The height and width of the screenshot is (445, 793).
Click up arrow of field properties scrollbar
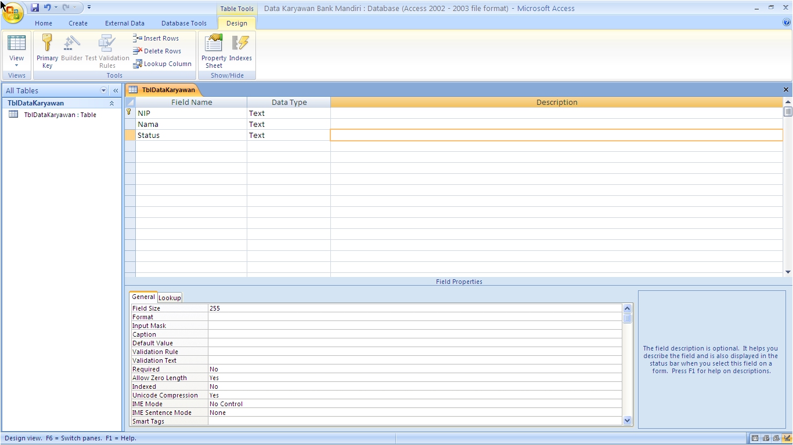(x=627, y=308)
